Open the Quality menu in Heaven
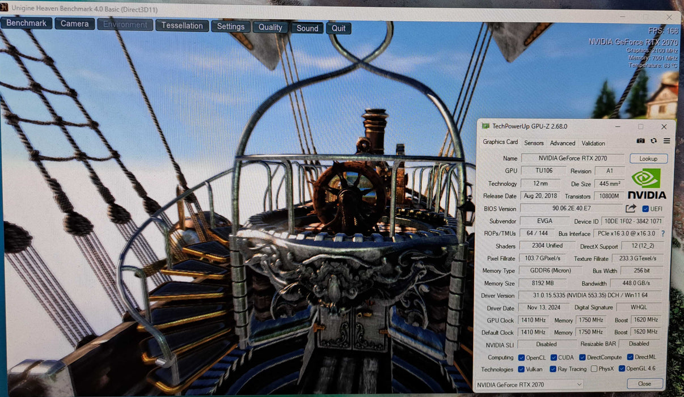 click(x=271, y=27)
